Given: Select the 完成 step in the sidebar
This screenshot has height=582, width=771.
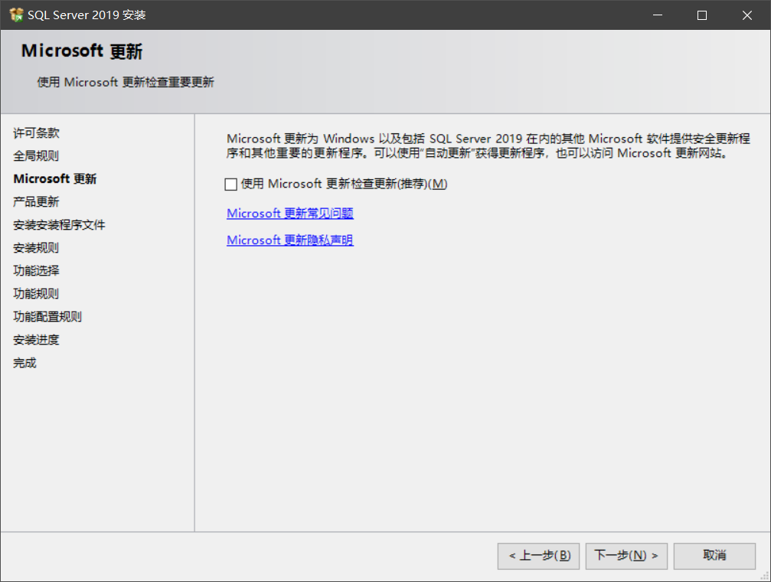Looking at the screenshot, I should (x=25, y=363).
